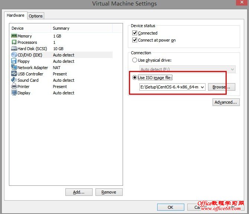
Task: Select the Sound Card row label
Action: pyautogui.click(x=28, y=80)
